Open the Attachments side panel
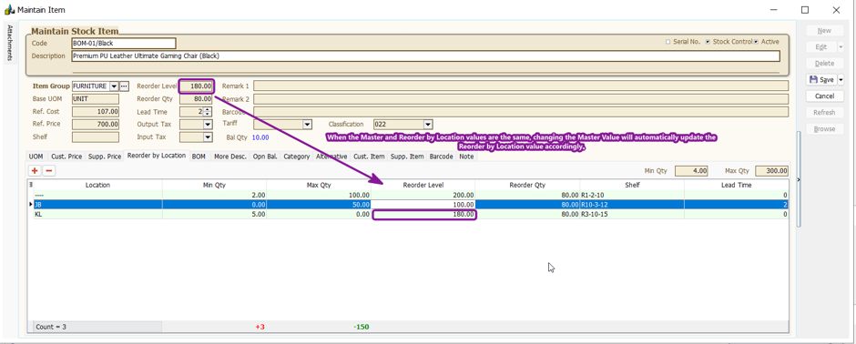The image size is (856, 344). pyautogui.click(x=9, y=43)
